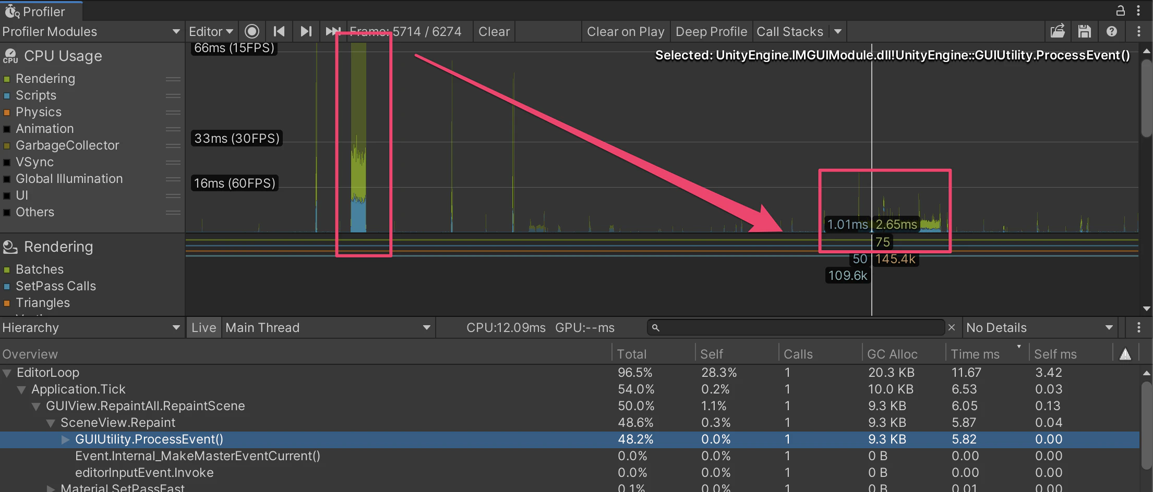Collapse the SceneView.Repaint row
1153x492 pixels.
coord(51,423)
